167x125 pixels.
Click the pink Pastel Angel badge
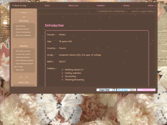[146, 90]
